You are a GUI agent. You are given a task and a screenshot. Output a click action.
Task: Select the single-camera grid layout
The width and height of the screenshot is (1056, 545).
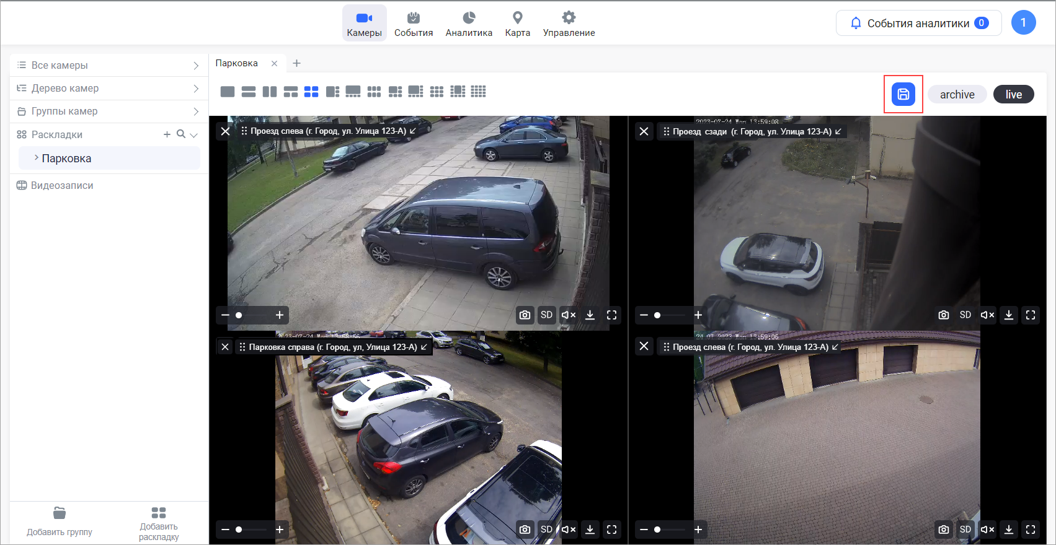click(x=228, y=92)
